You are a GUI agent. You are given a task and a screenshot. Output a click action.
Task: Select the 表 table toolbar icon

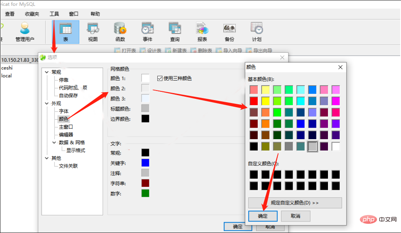pyautogui.click(x=66, y=32)
